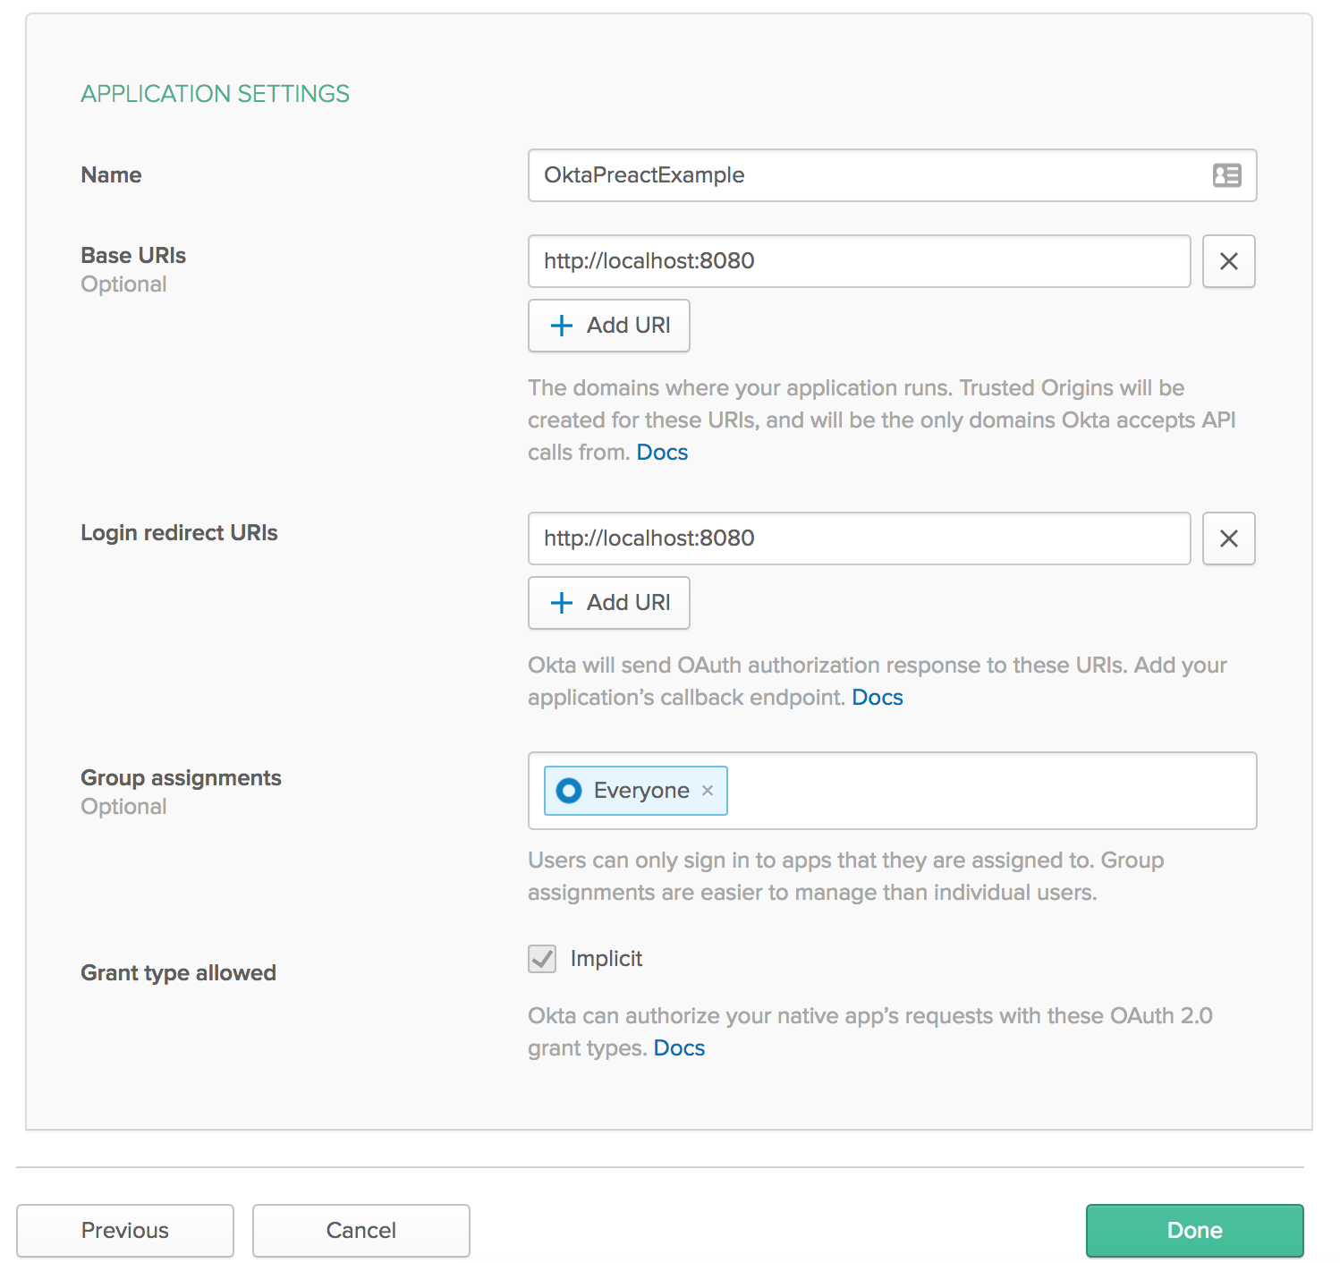Open Docs link for OAuth grant types
1340x1263 pixels.
pos(679,1048)
